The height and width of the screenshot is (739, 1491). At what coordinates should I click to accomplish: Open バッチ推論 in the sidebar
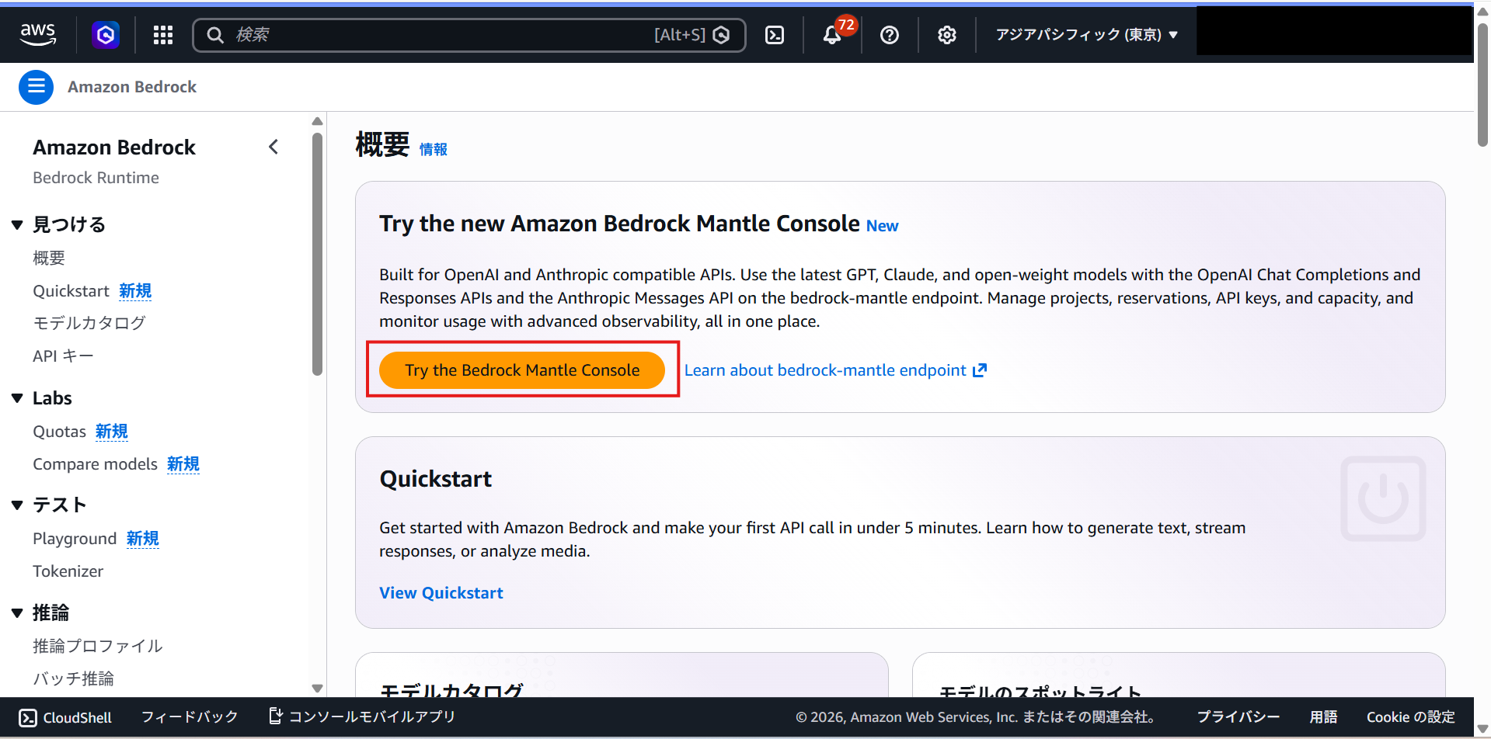coord(73,678)
